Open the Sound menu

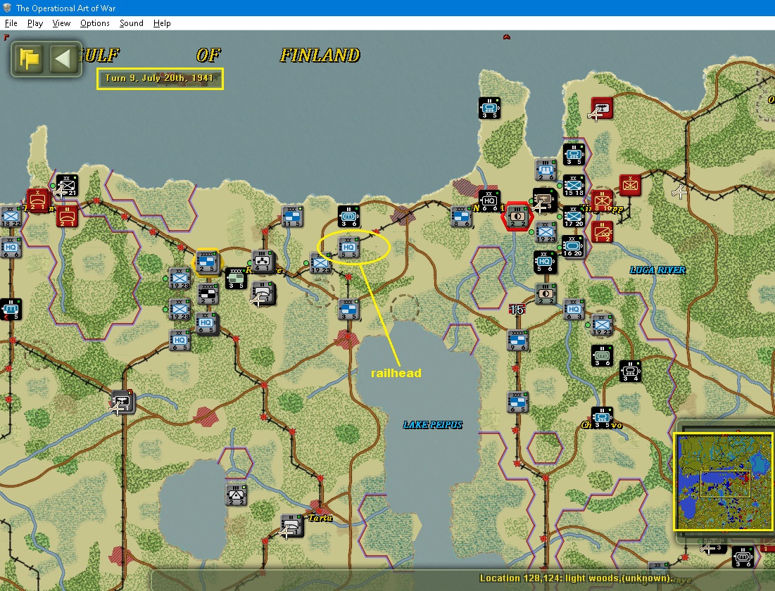coord(132,23)
